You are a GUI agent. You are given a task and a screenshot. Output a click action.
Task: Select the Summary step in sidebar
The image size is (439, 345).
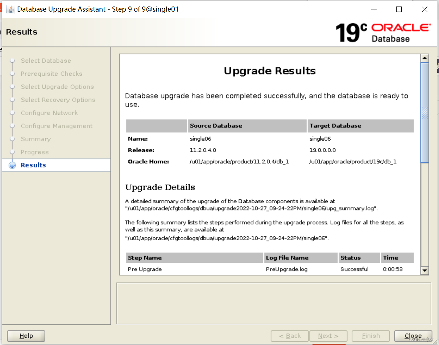[x=36, y=139]
